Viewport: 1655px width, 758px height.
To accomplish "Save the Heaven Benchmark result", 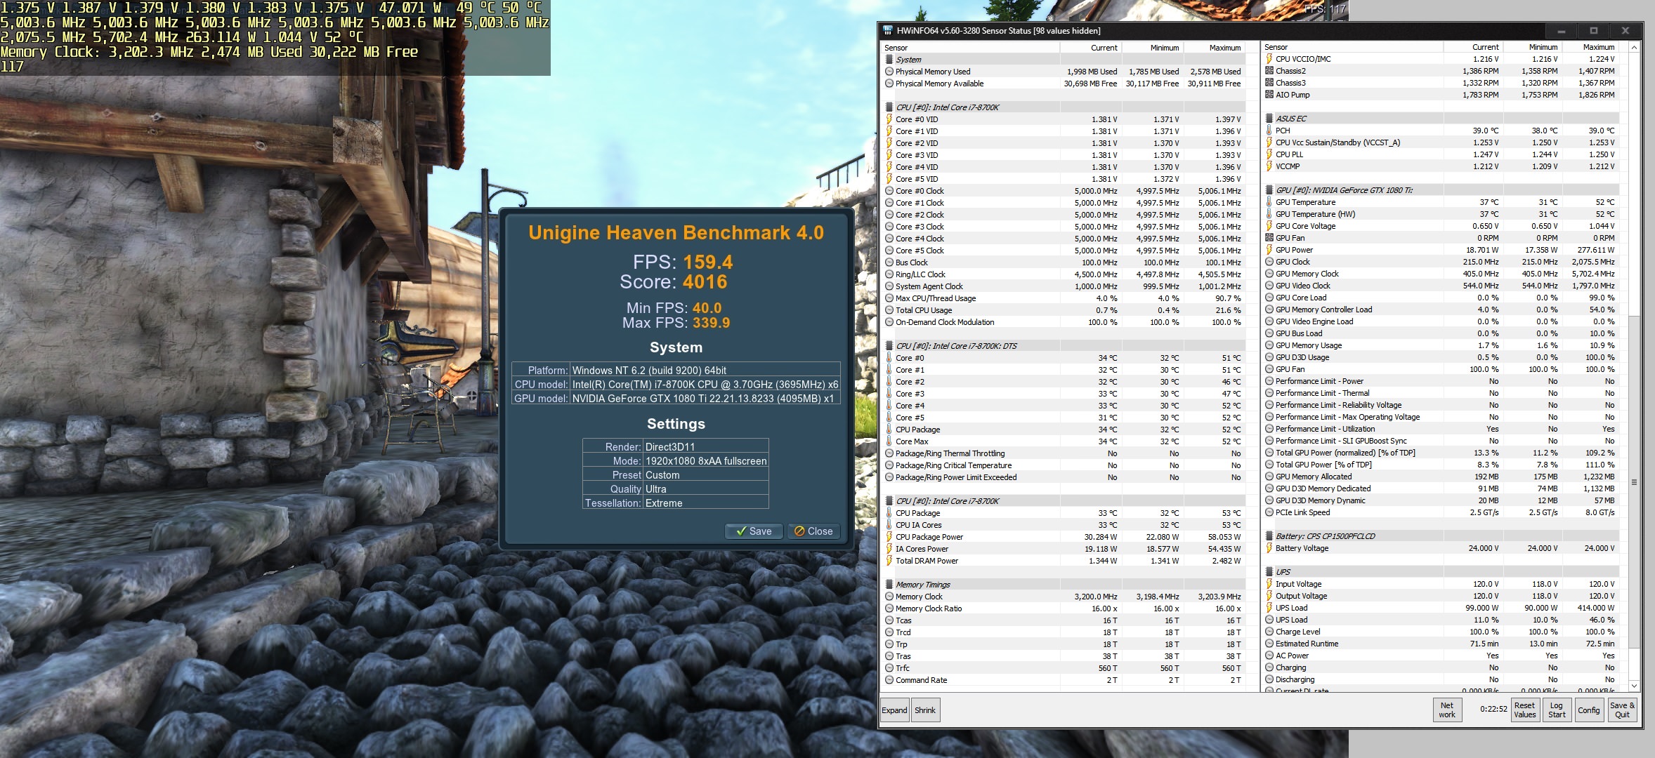I will tap(753, 531).
